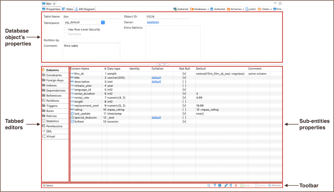
Task: Expand the Databases breadcrumb dropdown arrow
Action: [208, 9]
